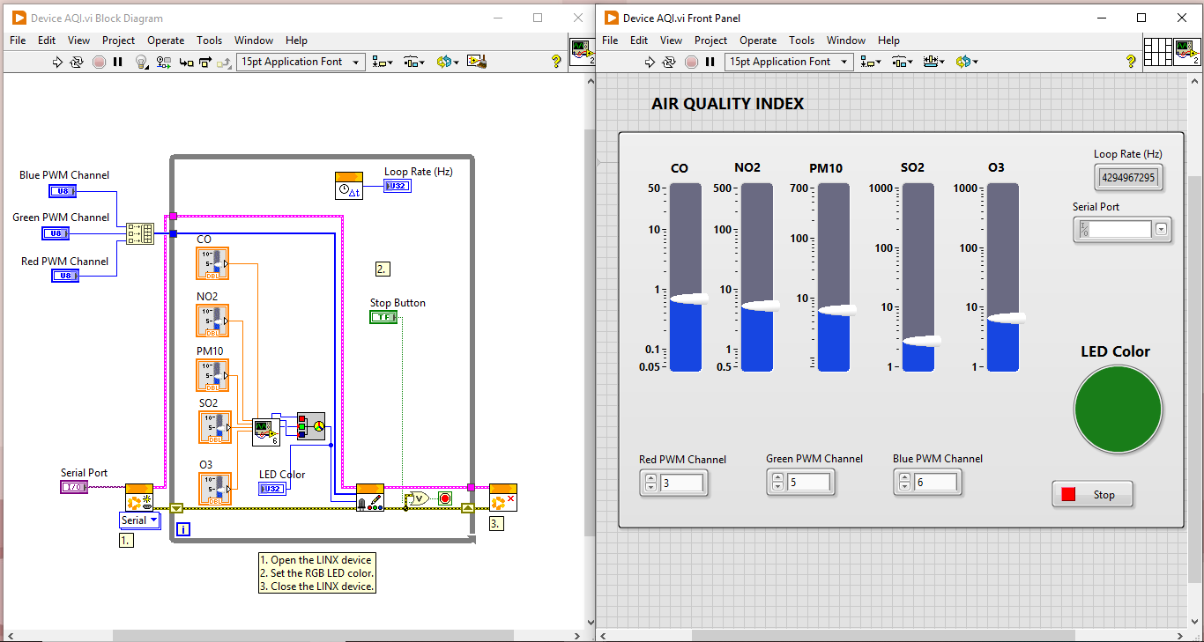Click Step Into icon in Block Diagram
The height and width of the screenshot is (642, 1204).
click(186, 62)
